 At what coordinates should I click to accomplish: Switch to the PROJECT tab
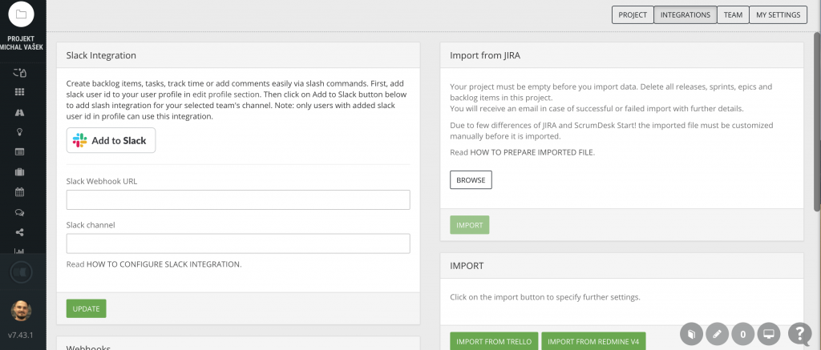pyautogui.click(x=633, y=15)
